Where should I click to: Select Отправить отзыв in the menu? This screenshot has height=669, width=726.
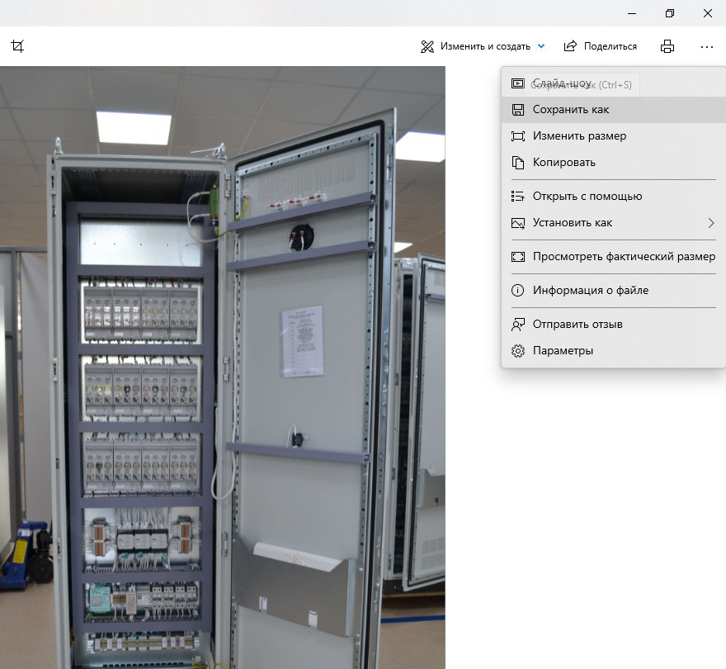click(614, 325)
